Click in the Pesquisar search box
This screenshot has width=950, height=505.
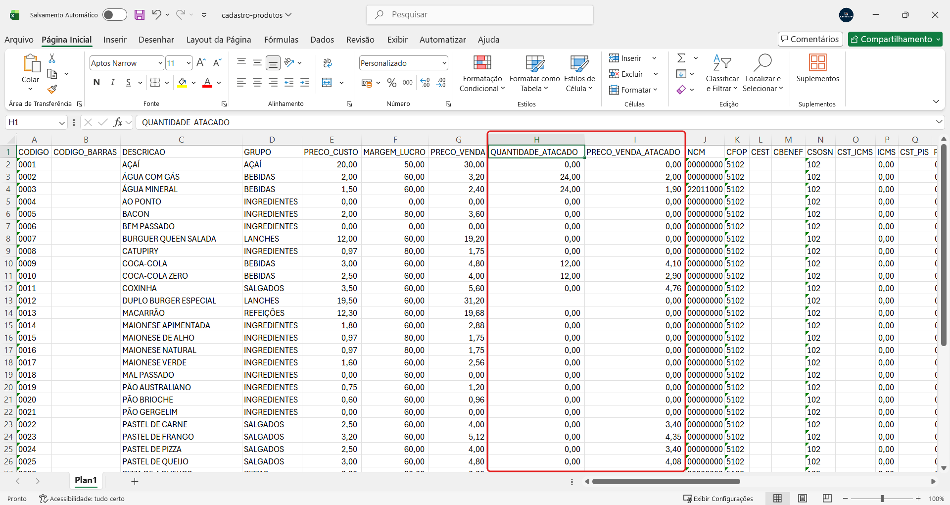[x=480, y=15]
